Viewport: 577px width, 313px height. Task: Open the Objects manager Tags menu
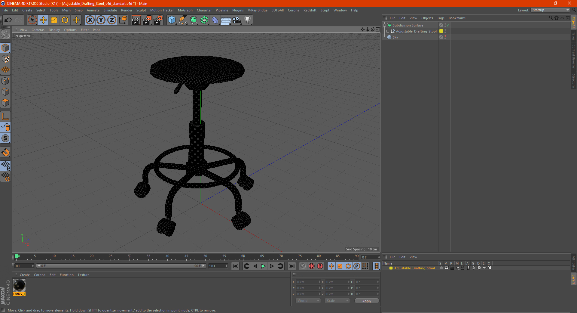(441, 18)
